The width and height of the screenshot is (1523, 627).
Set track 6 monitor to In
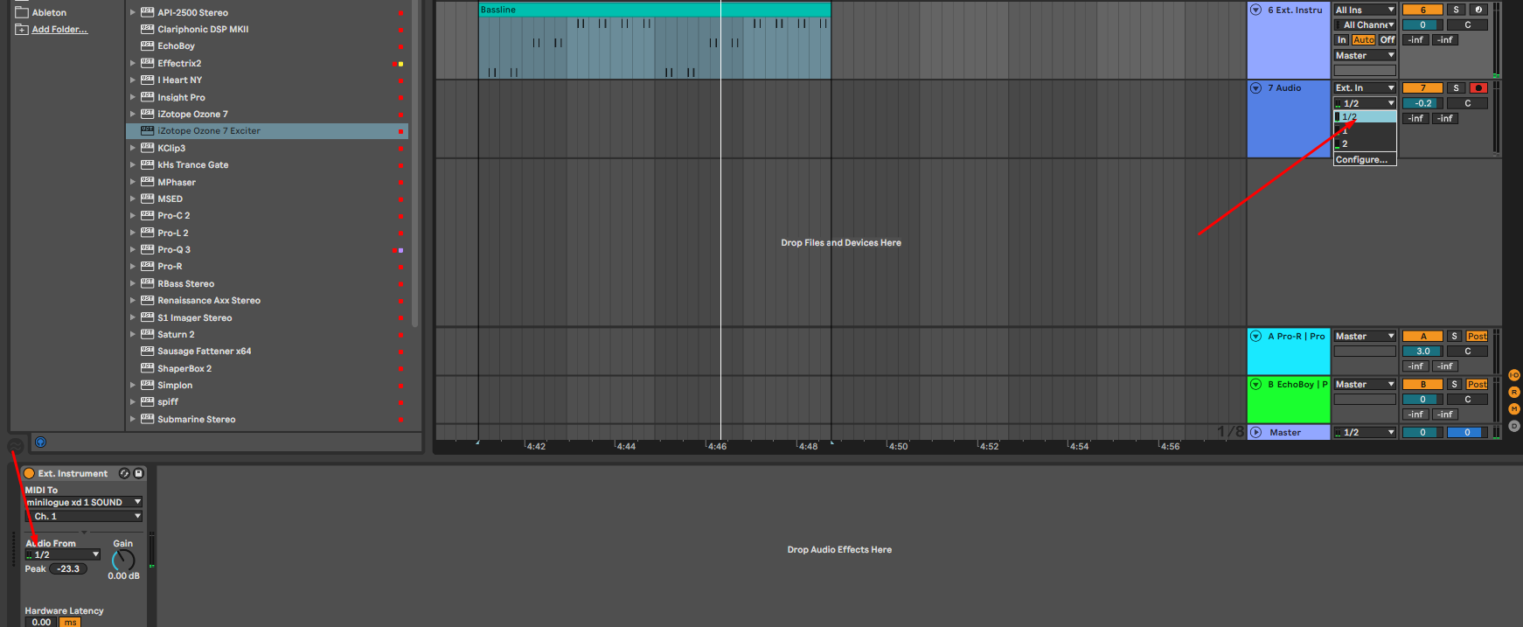point(1341,40)
